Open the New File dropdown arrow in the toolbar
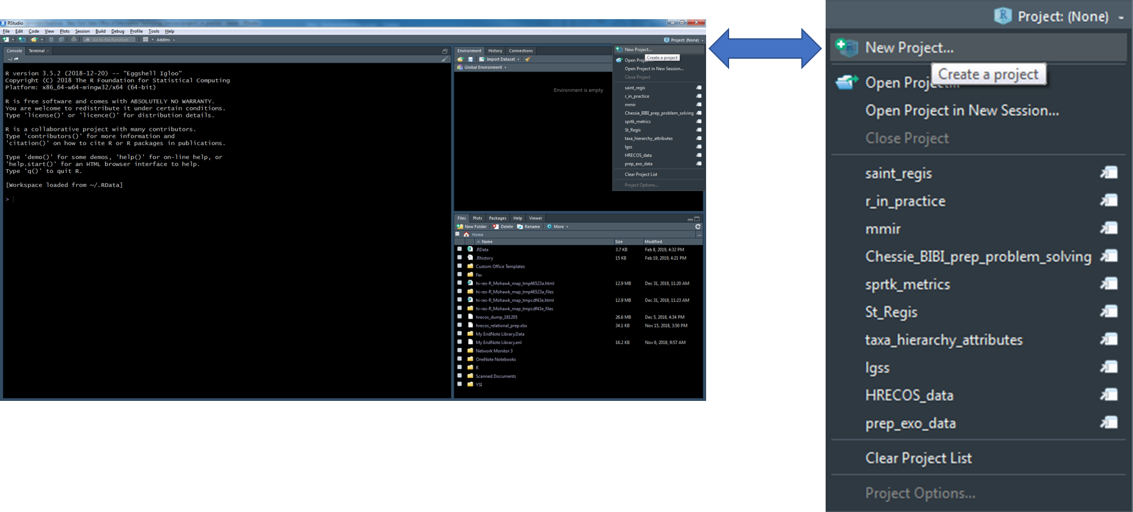 13,40
